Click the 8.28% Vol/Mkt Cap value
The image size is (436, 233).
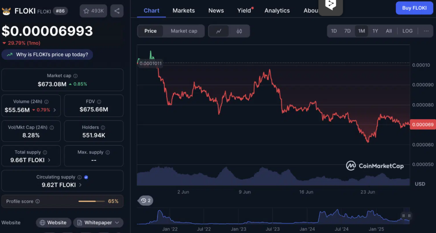[x=31, y=135]
